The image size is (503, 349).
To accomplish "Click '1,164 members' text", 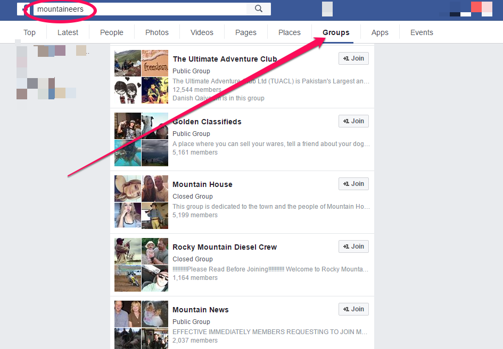I will point(195,278).
